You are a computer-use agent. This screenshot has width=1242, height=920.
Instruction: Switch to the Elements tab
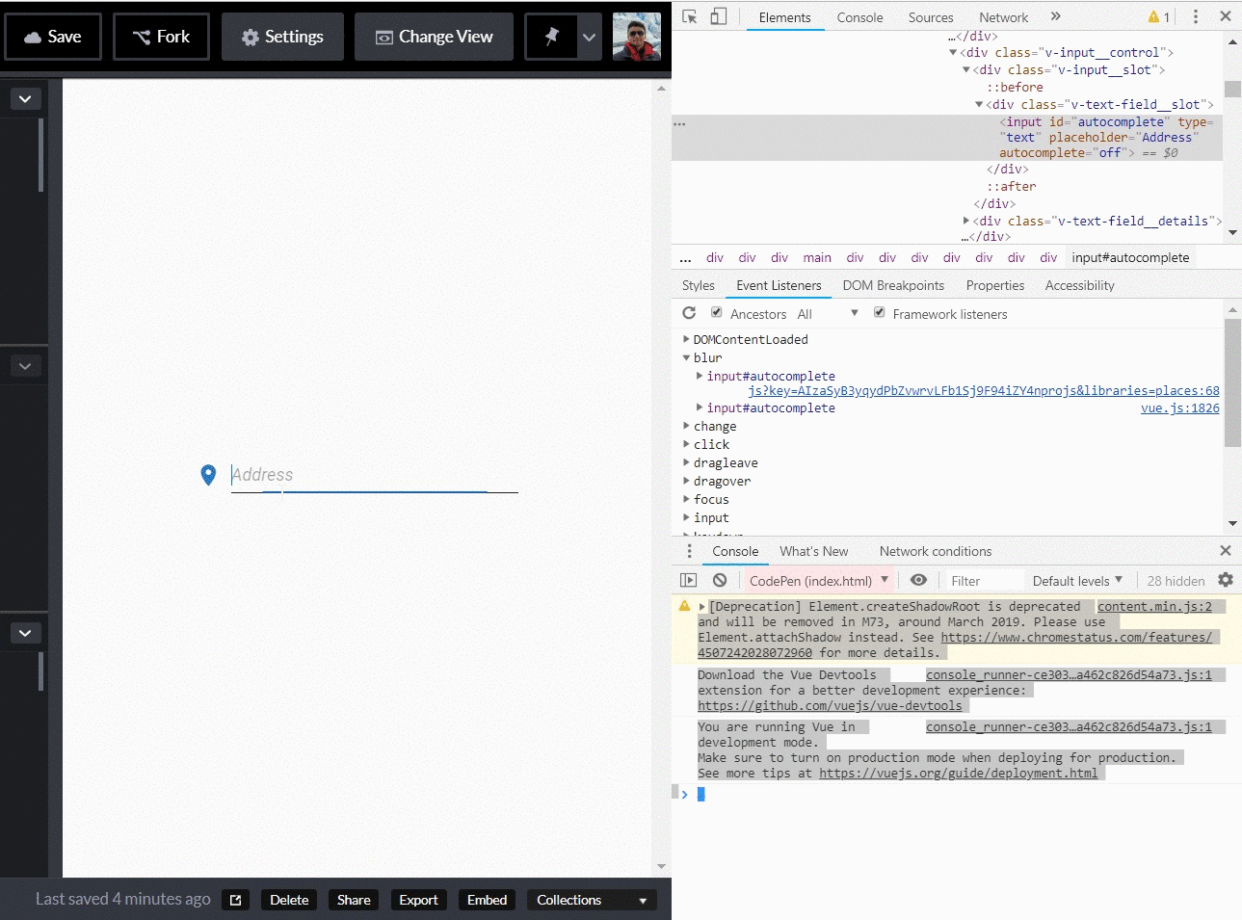click(x=784, y=17)
